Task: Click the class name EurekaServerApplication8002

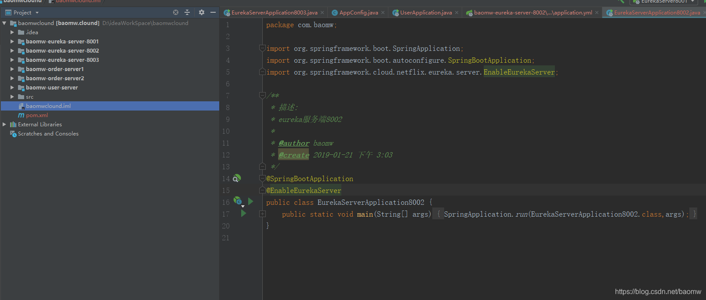Action: [371, 202]
